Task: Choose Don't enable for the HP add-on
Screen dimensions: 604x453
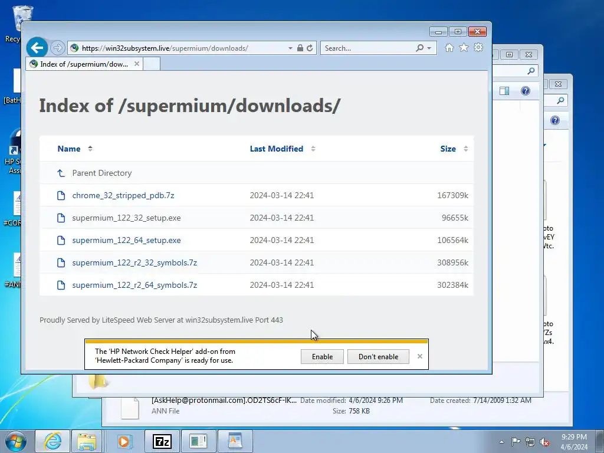Action: click(378, 357)
